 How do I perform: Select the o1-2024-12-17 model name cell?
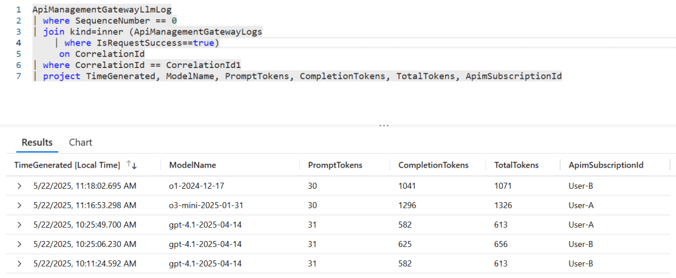[x=197, y=187]
